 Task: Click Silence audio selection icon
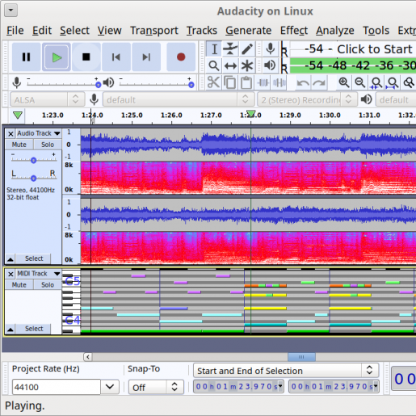coord(279,82)
